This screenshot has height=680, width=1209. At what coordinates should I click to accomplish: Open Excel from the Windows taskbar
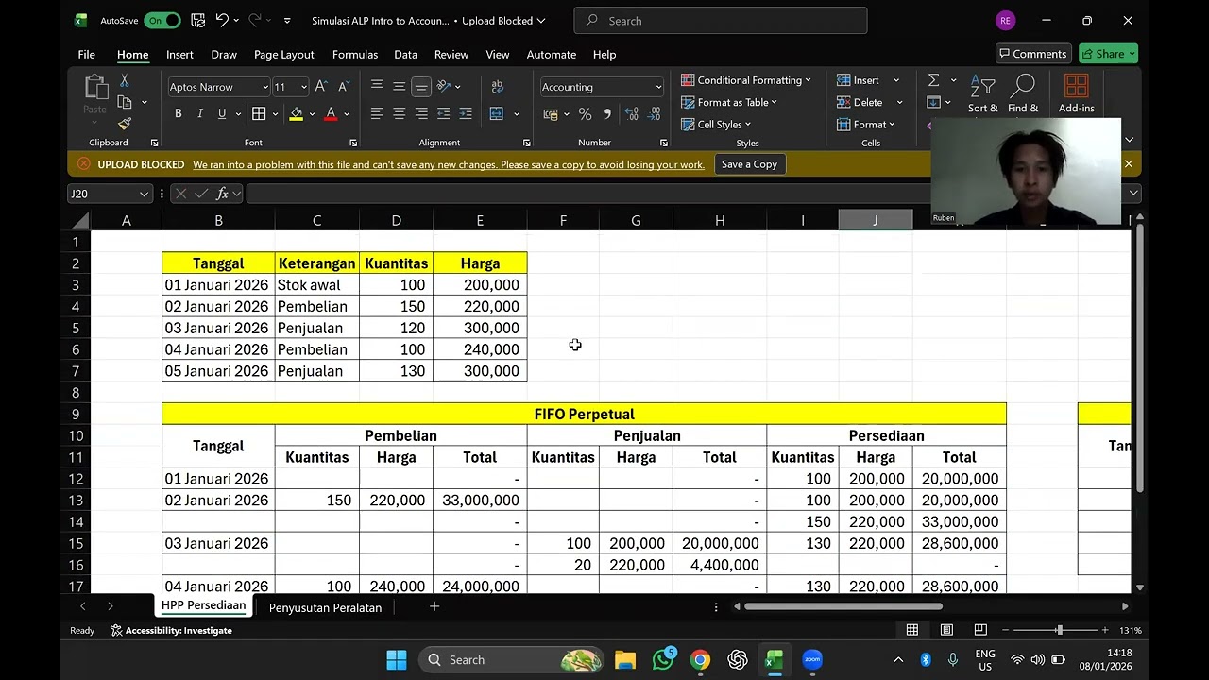(x=775, y=659)
